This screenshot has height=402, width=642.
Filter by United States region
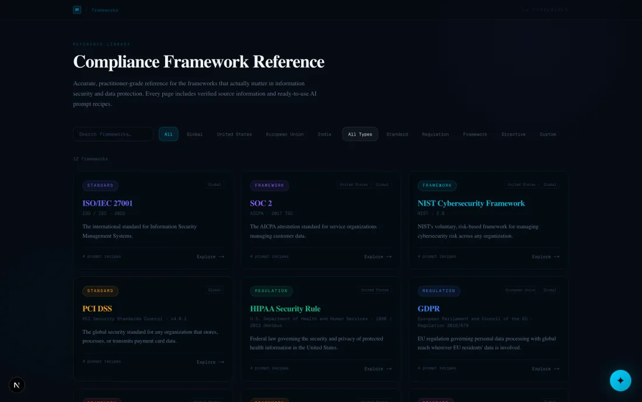pyautogui.click(x=234, y=134)
